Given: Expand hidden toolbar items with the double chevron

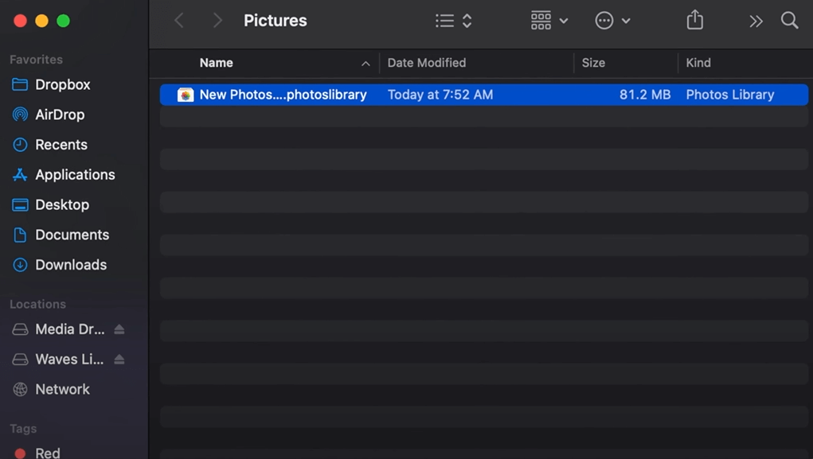Looking at the screenshot, I should pos(754,20).
